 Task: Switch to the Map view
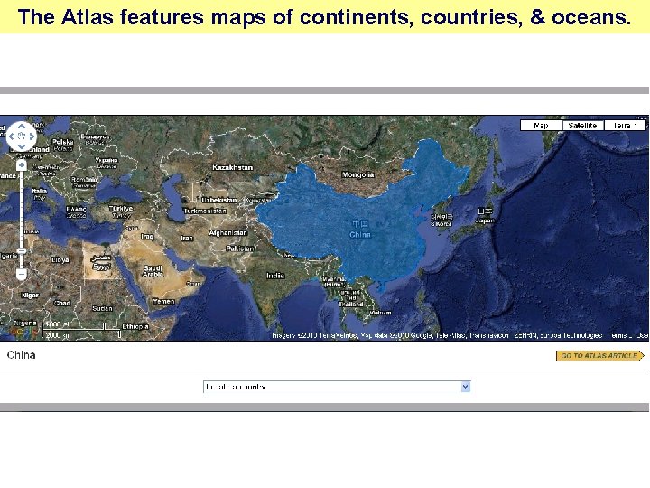(541, 126)
